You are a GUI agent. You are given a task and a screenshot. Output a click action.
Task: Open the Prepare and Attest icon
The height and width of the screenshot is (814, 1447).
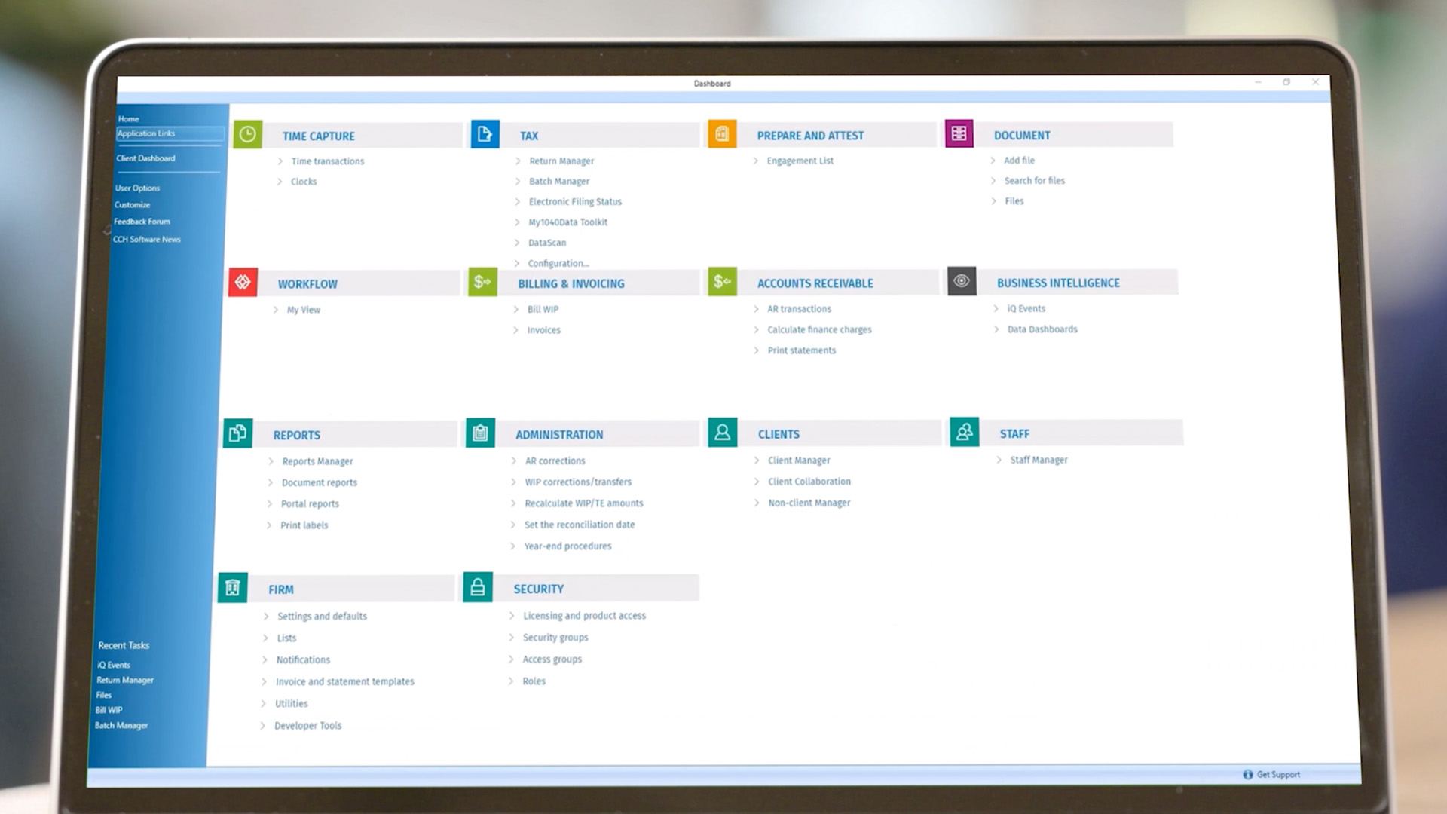[721, 133]
